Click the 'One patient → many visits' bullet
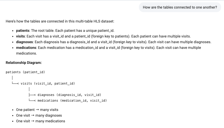The image size is (224, 128). (37, 110)
